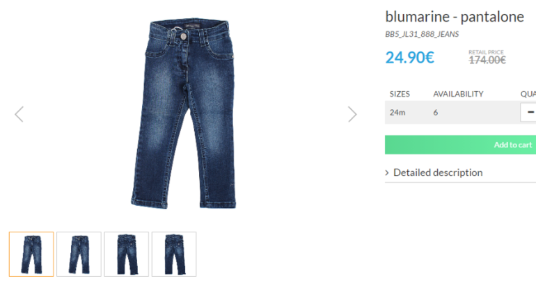Select the third jeans thumbnail showing back view

[x=127, y=254]
